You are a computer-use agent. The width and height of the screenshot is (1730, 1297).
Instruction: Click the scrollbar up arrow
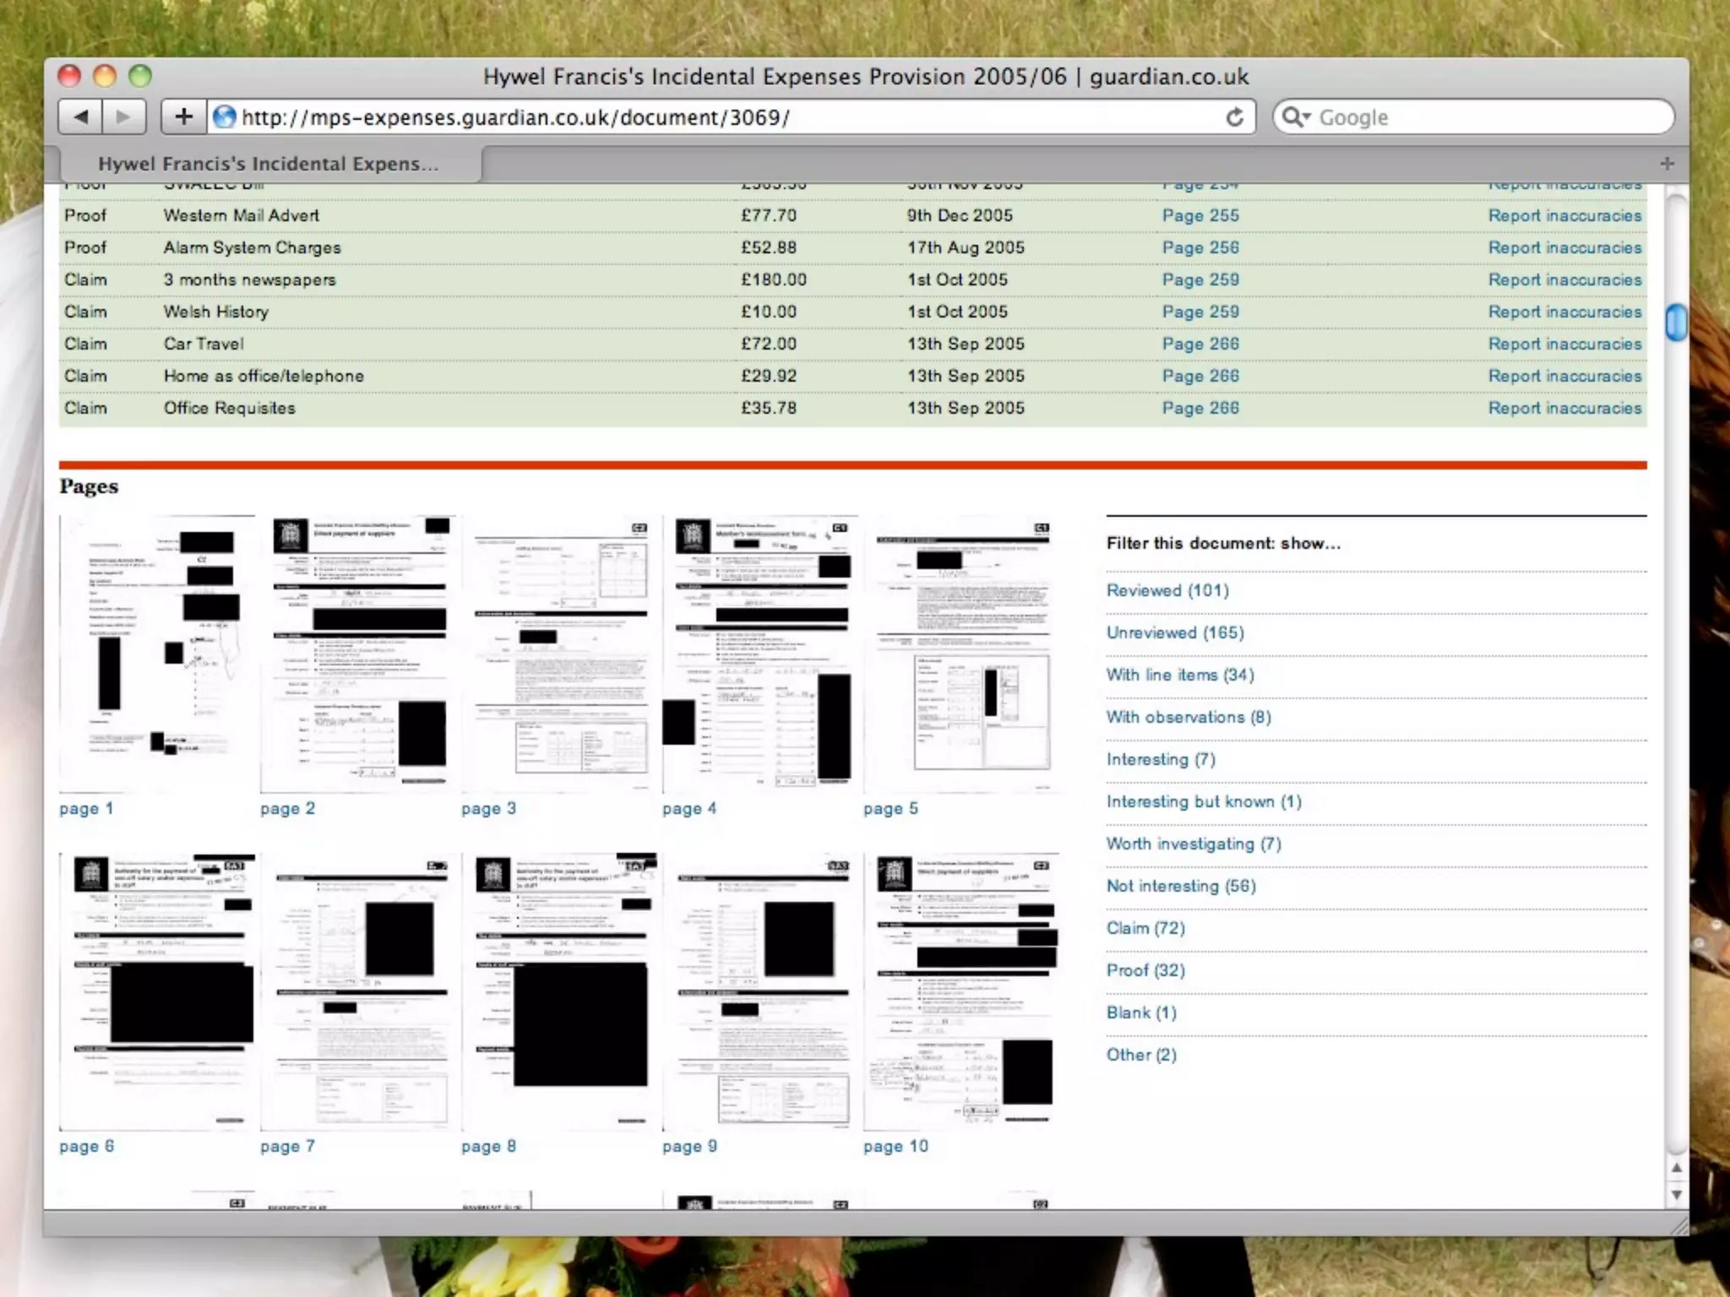coord(1676,1168)
